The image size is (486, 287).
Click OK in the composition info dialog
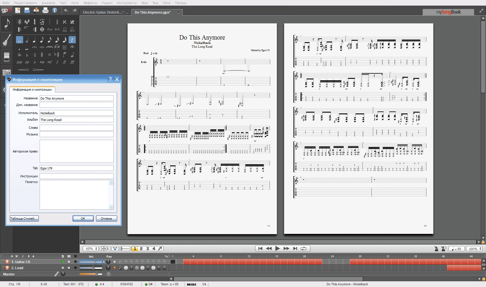(x=83, y=219)
